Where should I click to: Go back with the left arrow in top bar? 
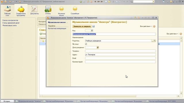click(10, 1)
